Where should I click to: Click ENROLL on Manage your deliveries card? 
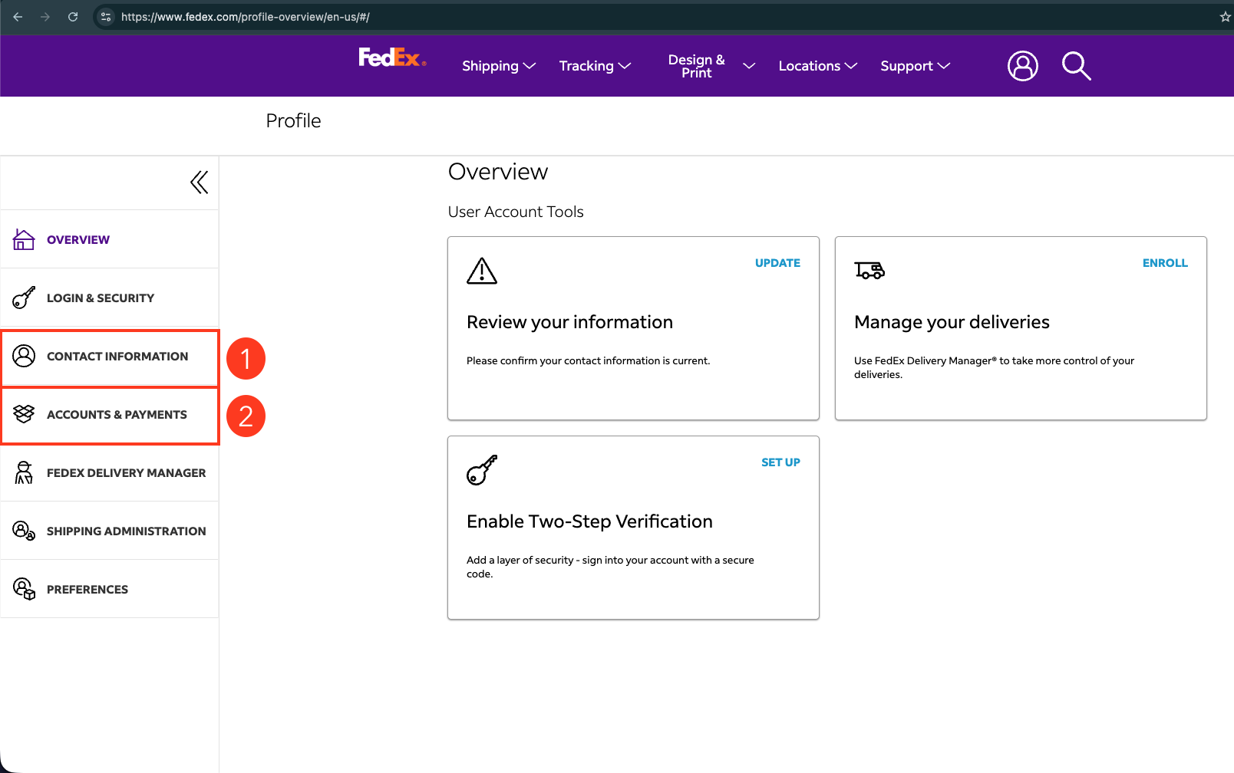point(1165,263)
